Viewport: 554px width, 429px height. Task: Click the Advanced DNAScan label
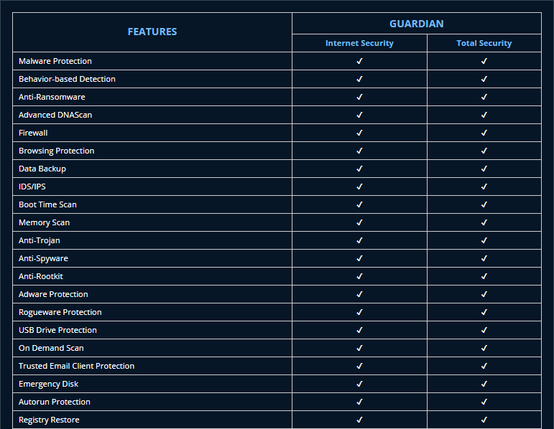[x=55, y=115]
